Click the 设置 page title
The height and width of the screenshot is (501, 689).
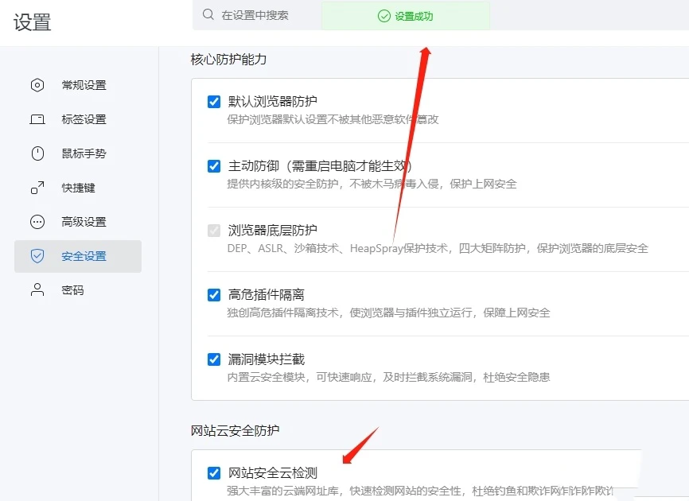click(32, 22)
